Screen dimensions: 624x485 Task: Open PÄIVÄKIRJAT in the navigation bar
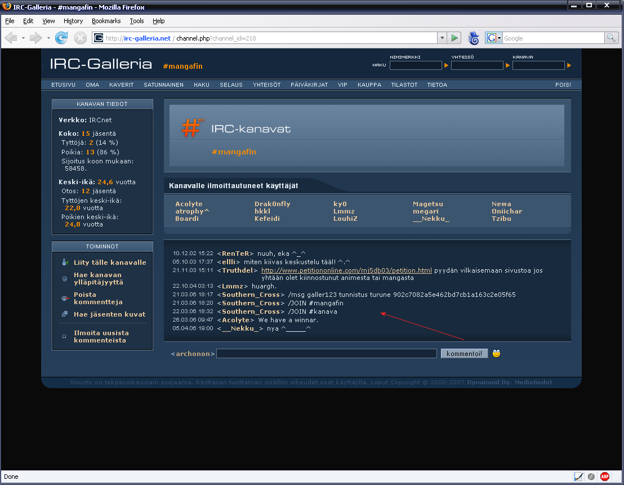point(309,85)
